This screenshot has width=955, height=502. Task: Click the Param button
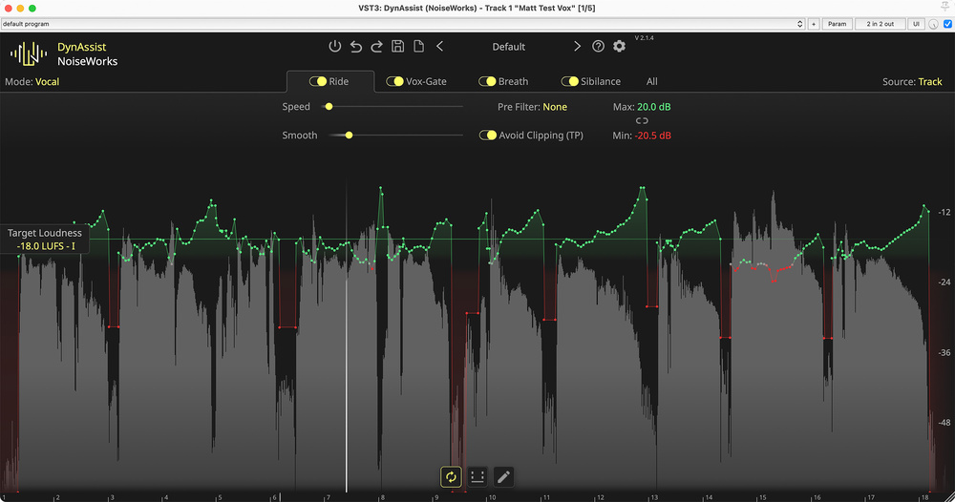pos(837,24)
